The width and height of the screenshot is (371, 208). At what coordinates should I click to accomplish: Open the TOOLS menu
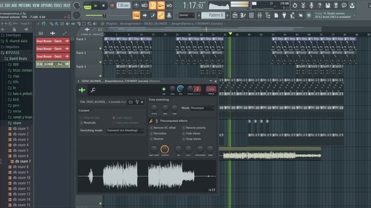pyautogui.click(x=58, y=5)
